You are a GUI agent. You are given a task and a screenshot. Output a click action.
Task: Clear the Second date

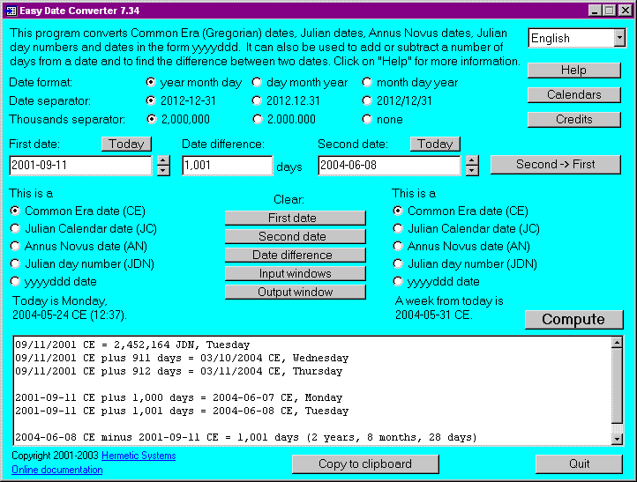click(296, 236)
